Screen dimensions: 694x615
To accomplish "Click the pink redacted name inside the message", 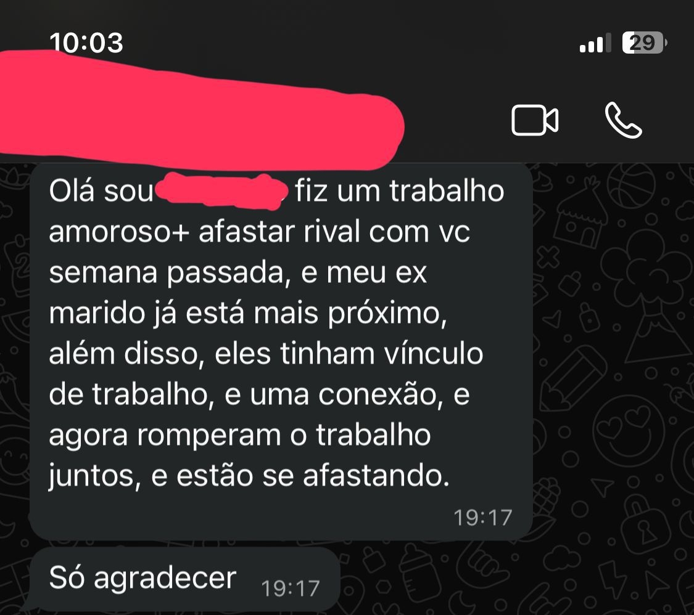I will point(221,191).
